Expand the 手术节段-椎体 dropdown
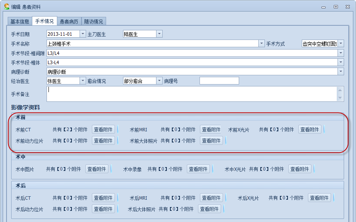 341,62
